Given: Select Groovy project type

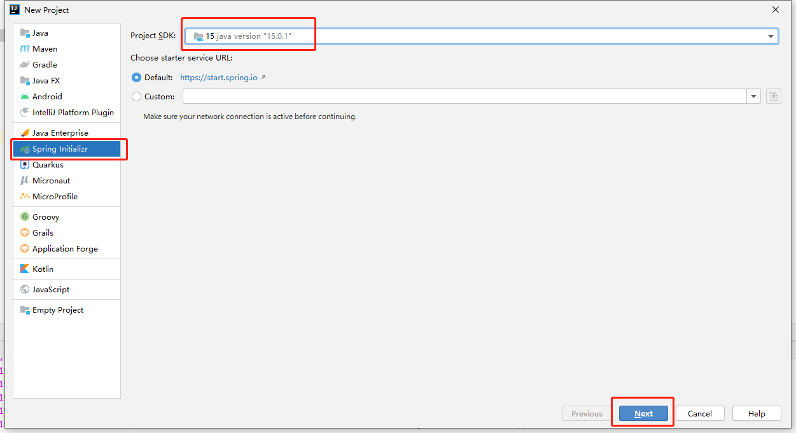Looking at the screenshot, I should (x=67, y=217).
